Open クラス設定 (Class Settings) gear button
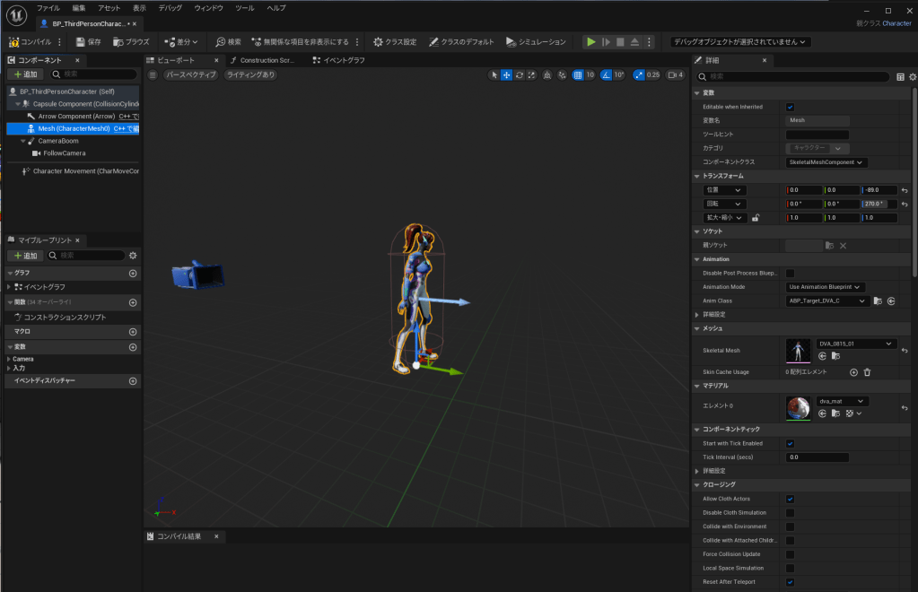Image resolution: width=918 pixels, height=592 pixels. [x=395, y=42]
